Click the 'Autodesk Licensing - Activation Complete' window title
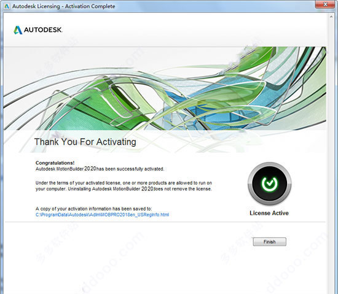This screenshot has width=338, height=294. (x=63, y=6)
